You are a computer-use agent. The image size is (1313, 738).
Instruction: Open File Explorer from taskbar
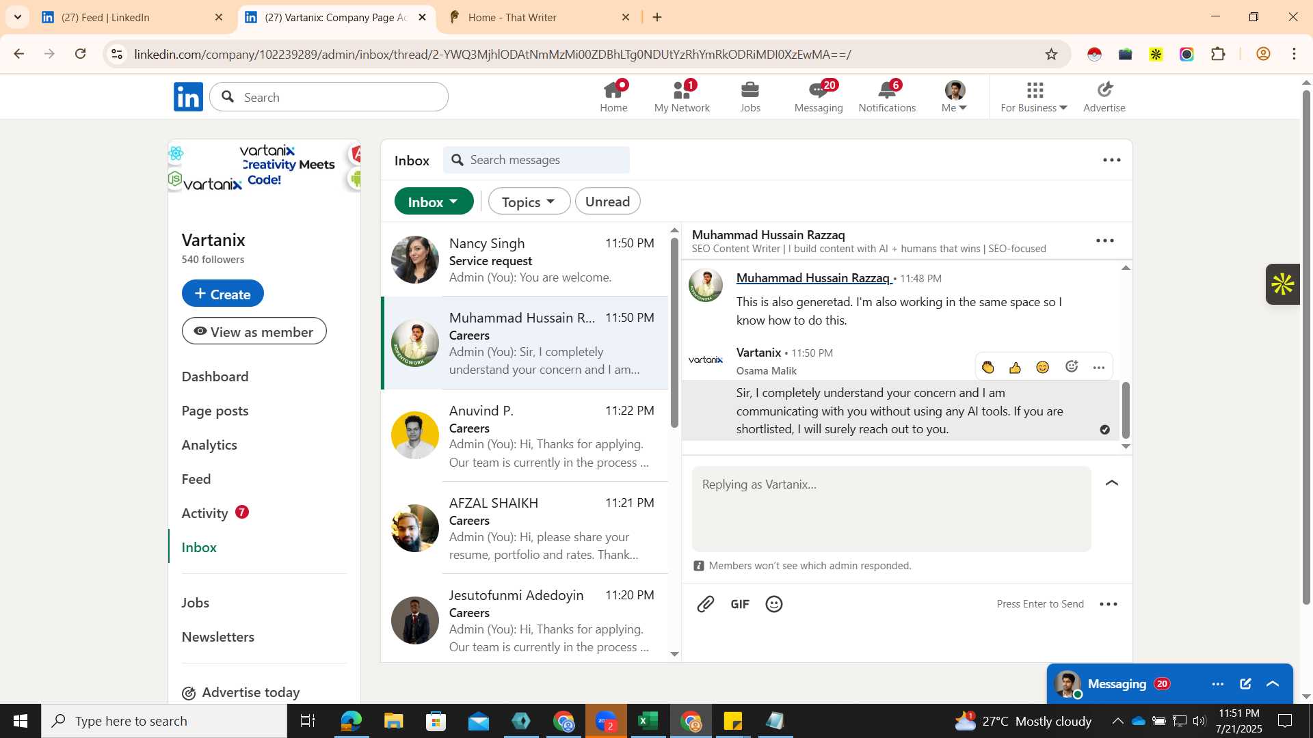[393, 721]
